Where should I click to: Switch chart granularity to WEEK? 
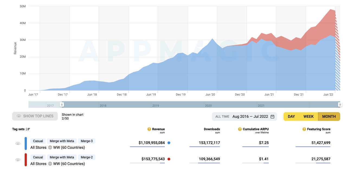coord(308,117)
